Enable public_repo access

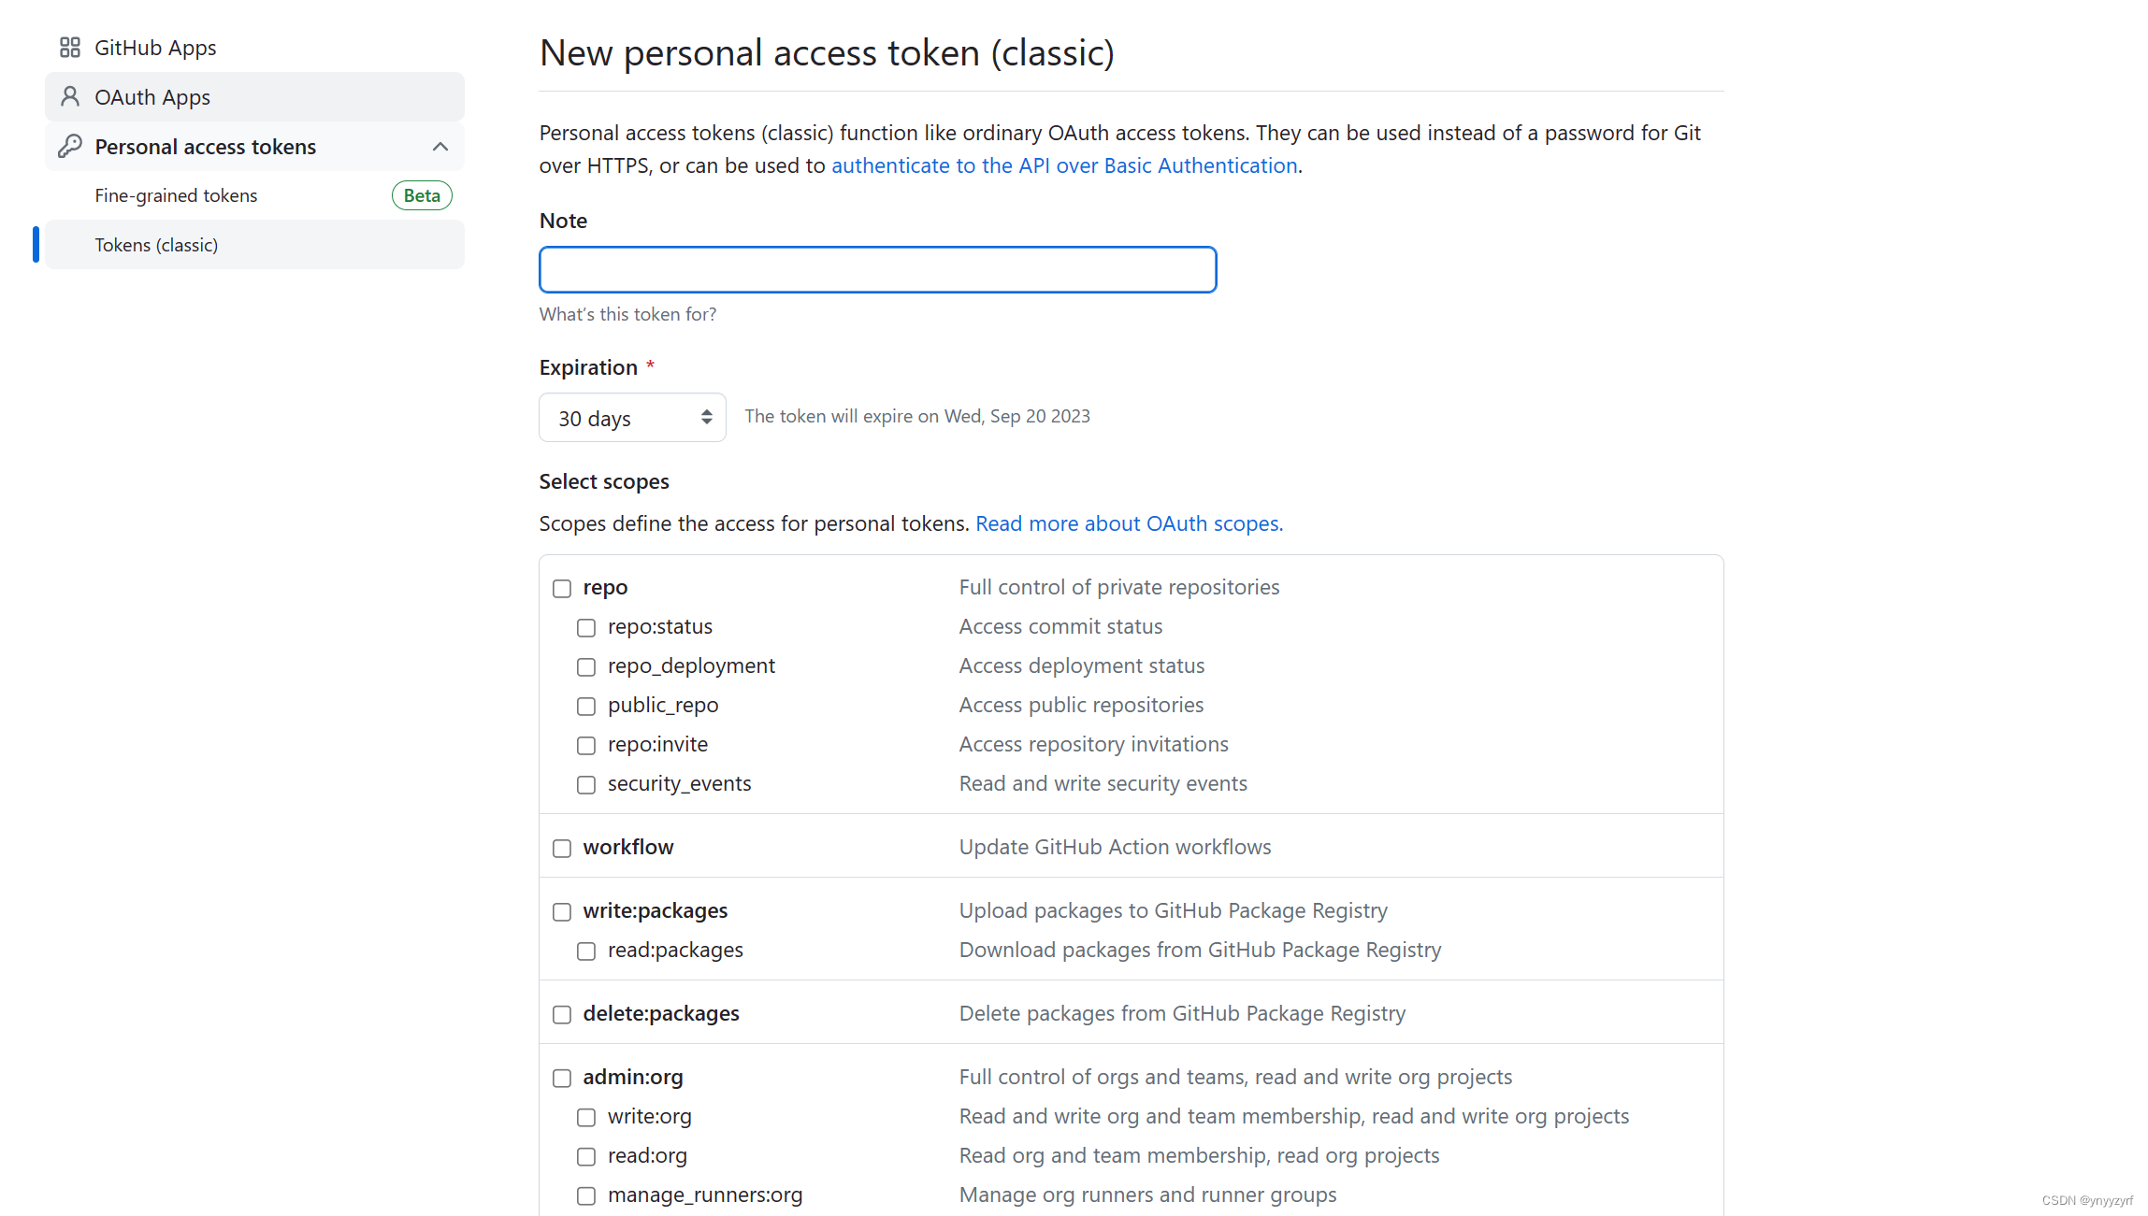coord(586,706)
